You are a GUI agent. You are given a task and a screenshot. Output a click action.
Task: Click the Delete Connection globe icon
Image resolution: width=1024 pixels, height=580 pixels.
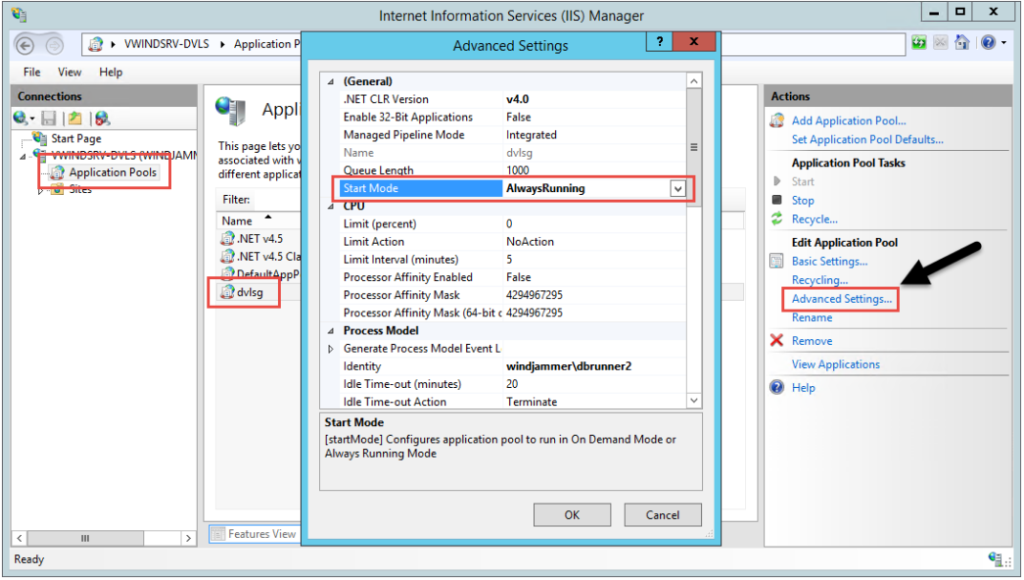[x=101, y=118]
